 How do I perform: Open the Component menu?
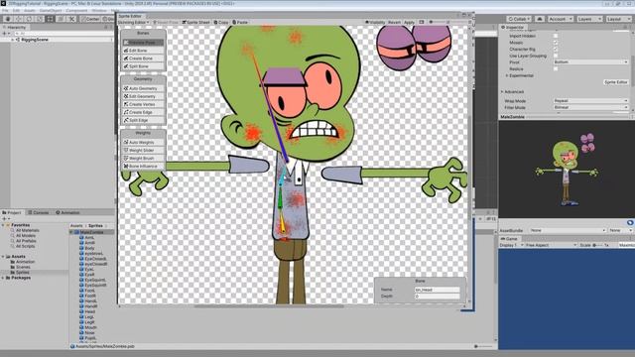[x=76, y=11]
